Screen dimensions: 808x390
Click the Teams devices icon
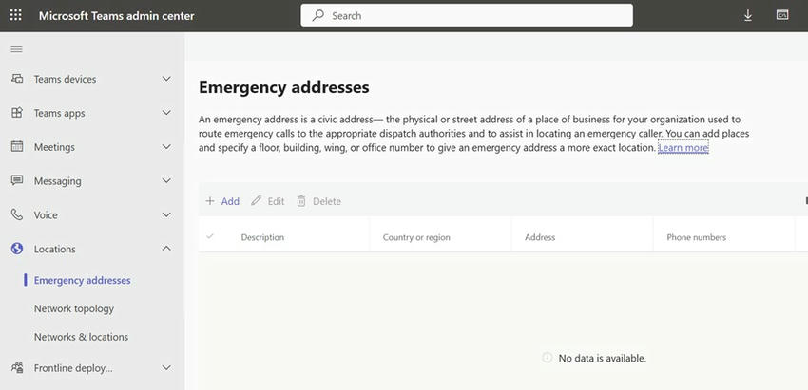click(17, 79)
